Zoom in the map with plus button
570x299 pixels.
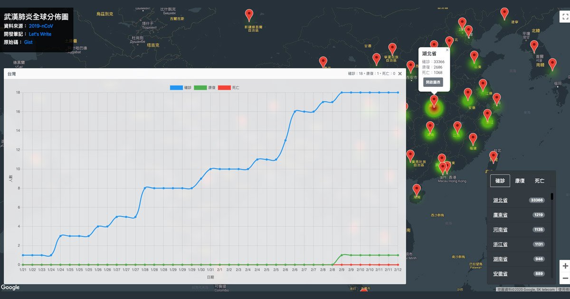pyautogui.click(x=565, y=265)
